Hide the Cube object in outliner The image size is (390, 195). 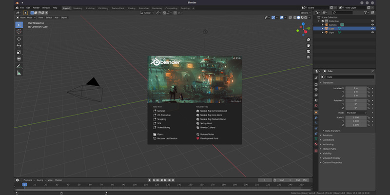[372, 29]
